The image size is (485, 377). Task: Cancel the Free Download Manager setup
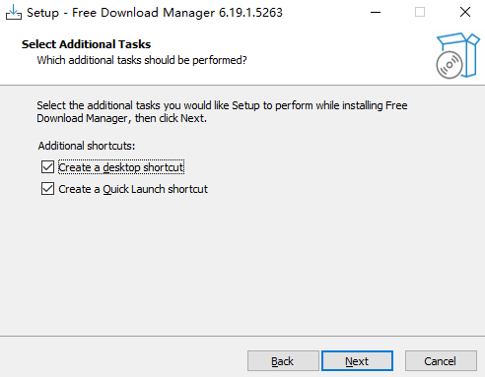441,361
